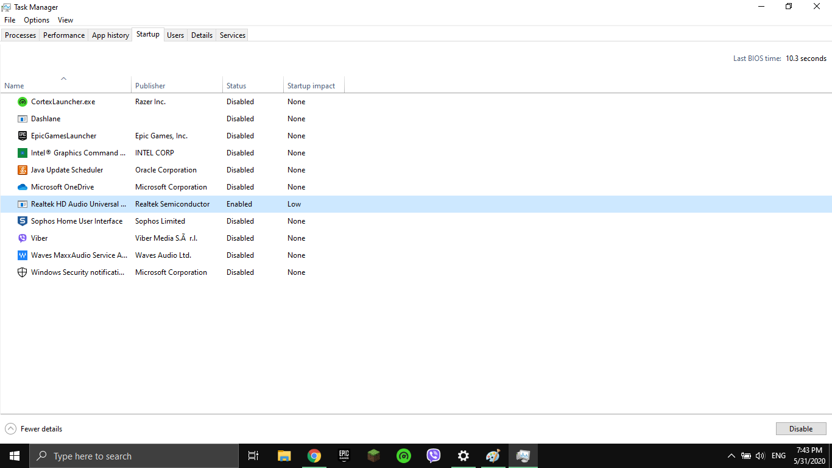The image size is (832, 468).
Task: Switch to the Details tab
Action: 202,35
